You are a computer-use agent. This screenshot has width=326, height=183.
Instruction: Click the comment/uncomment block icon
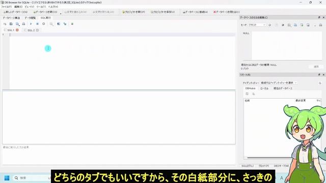pyautogui.click(x=72, y=24)
